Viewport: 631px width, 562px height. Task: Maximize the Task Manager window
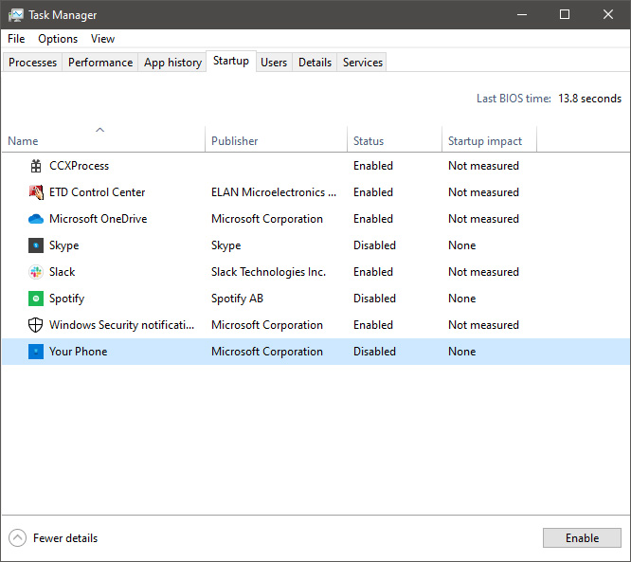(x=565, y=15)
